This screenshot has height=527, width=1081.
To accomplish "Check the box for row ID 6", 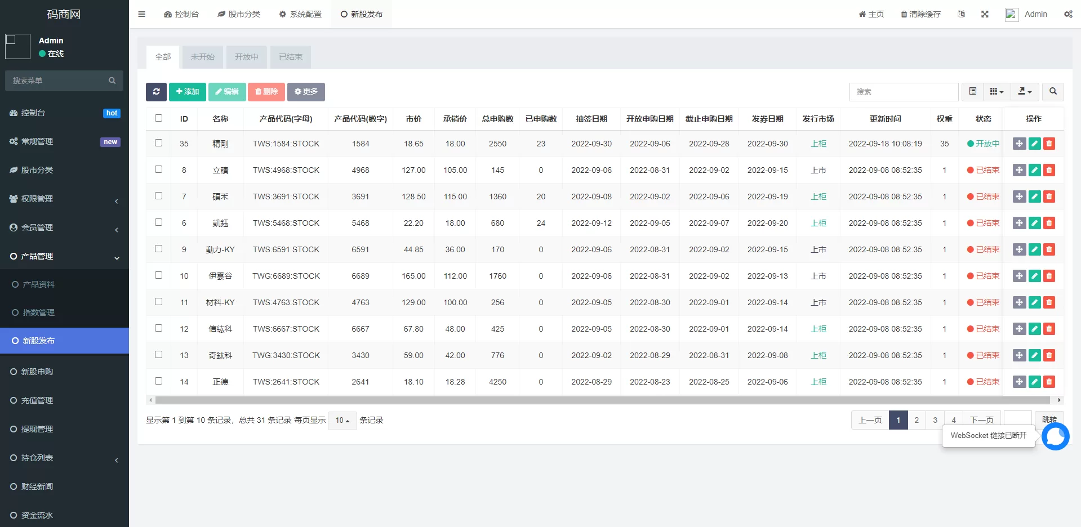I will point(158,222).
